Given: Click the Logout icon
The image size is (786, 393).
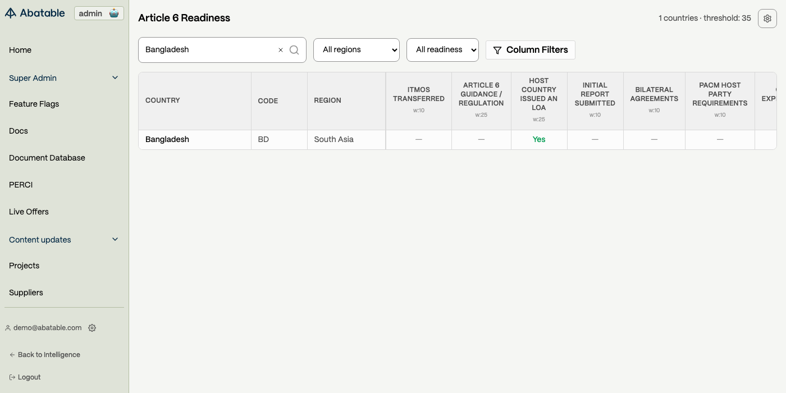Looking at the screenshot, I should pyautogui.click(x=12, y=377).
